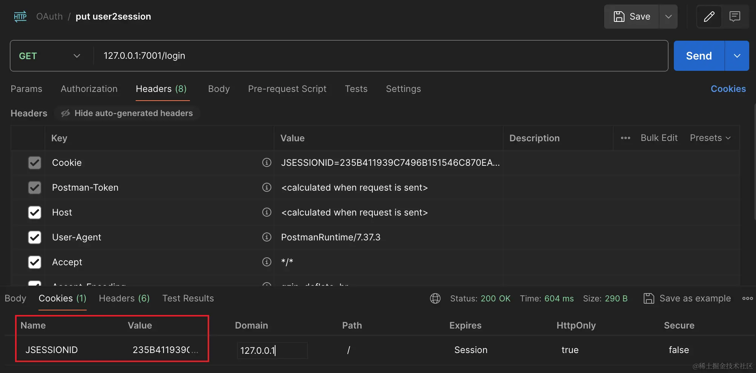Click the Time 604 ms indicator
This screenshot has height=373, width=756.
[547, 298]
